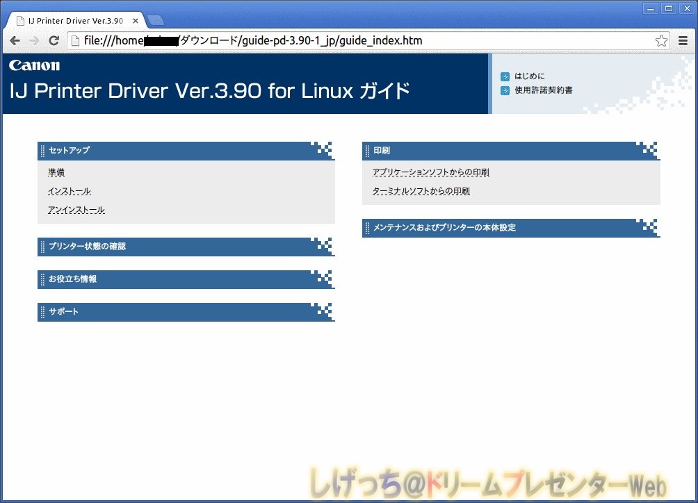Click the browser back arrow
Image resolution: width=698 pixels, height=503 pixels.
click(15, 41)
